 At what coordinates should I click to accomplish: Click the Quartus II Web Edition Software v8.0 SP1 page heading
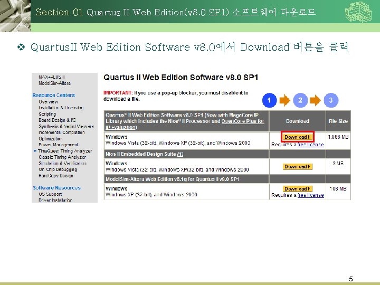(x=181, y=78)
